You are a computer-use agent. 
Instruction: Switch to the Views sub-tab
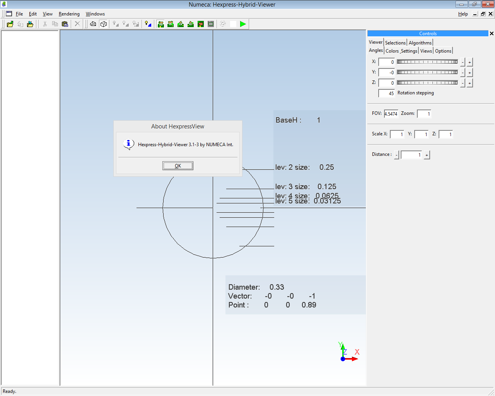426,51
